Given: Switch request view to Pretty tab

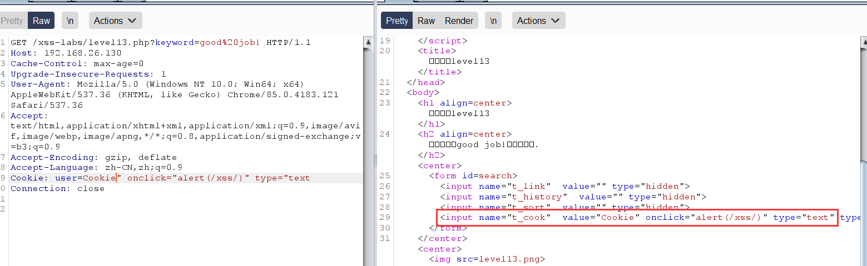Looking at the screenshot, I should (12, 21).
